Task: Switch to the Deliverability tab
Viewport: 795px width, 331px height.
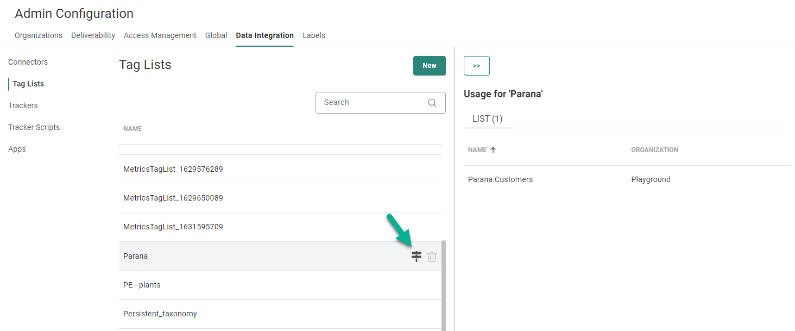Action: pyautogui.click(x=93, y=35)
